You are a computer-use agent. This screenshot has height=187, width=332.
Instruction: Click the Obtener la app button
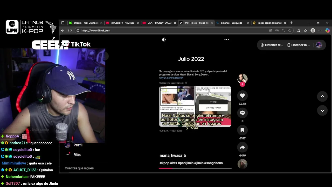click(299, 45)
